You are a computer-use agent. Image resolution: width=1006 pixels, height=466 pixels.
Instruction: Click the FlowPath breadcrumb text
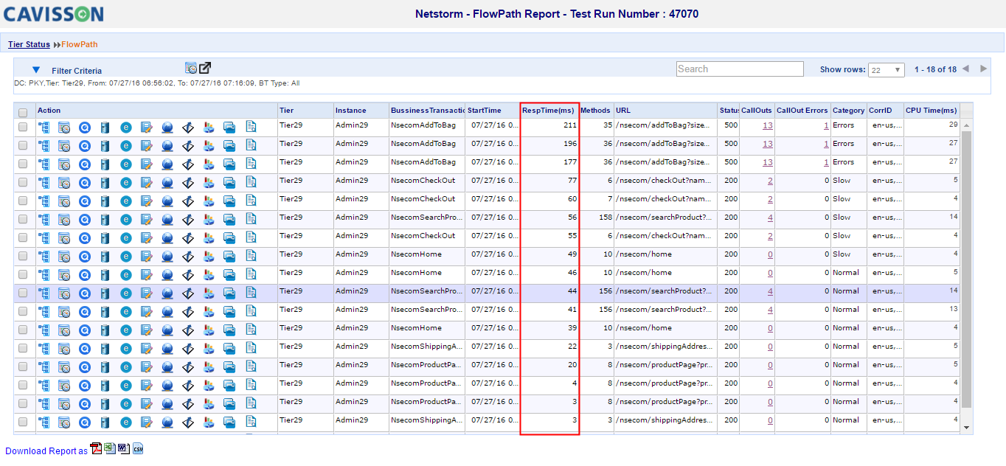pos(80,44)
